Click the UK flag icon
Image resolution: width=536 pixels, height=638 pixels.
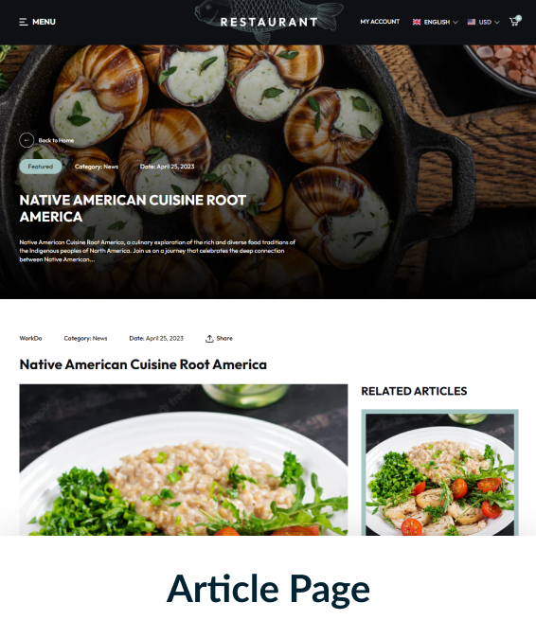click(x=417, y=22)
